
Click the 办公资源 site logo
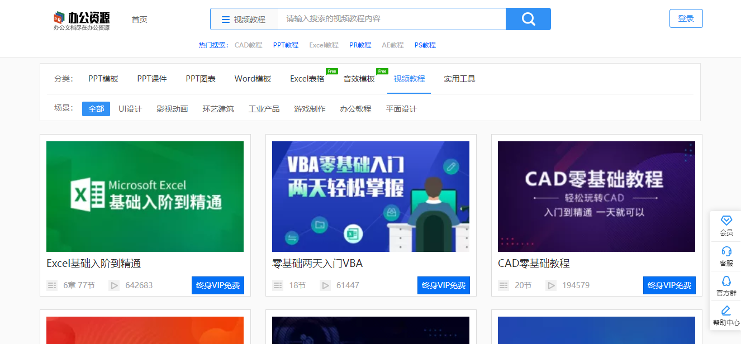pos(82,20)
